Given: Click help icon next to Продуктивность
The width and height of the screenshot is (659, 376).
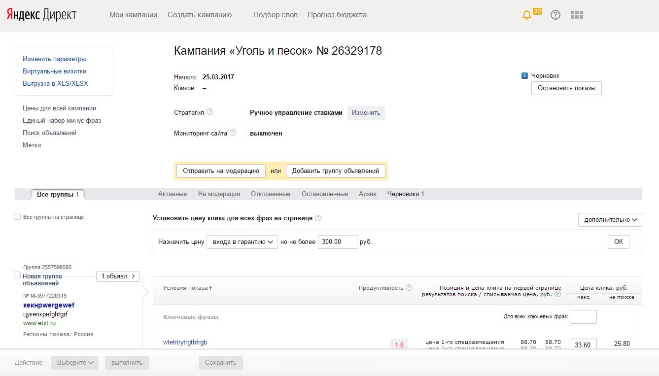Looking at the screenshot, I should [x=409, y=288].
